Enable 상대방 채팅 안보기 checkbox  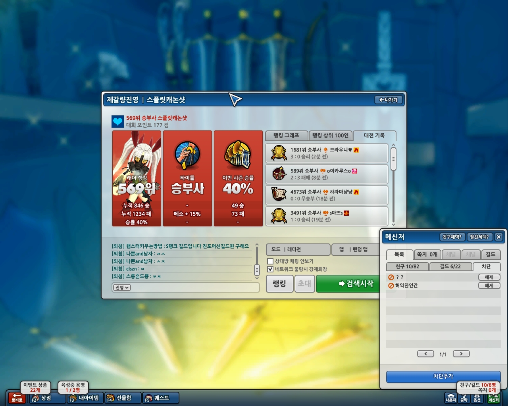[270, 261]
